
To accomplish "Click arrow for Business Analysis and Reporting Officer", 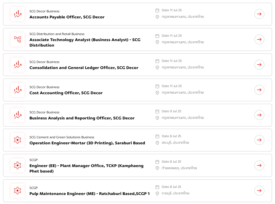I will 259,115.
